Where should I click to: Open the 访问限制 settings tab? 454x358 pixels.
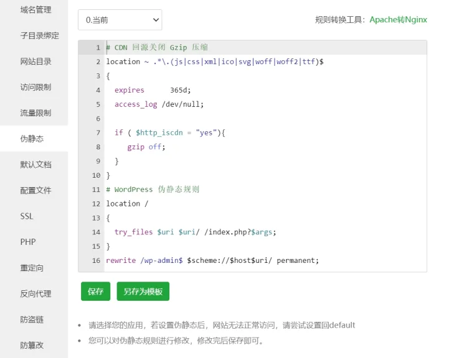click(x=35, y=87)
